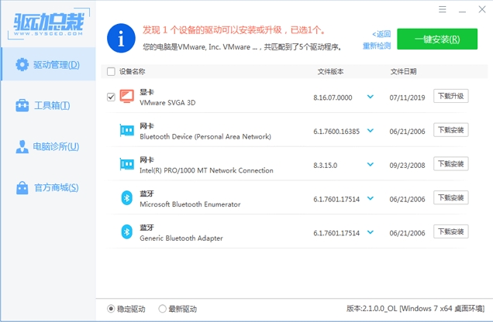This screenshot has height=322, width=493.
Task: Click the blue info icon in banner
Action: pyautogui.click(x=119, y=38)
